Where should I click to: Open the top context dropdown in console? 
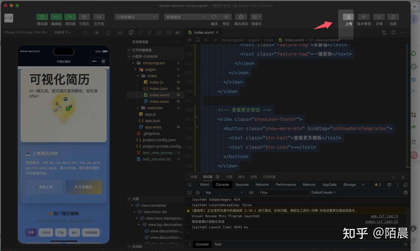tap(224, 192)
